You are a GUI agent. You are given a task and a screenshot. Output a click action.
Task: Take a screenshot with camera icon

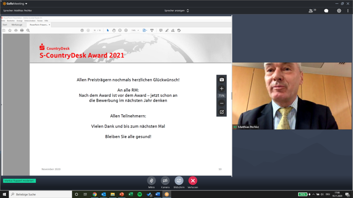222,80
